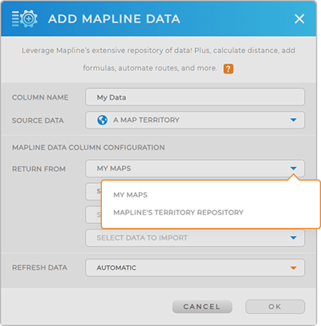The height and width of the screenshot is (326, 321).
Task: Click the orange arrow of Refresh Data
Action: tap(294, 268)
